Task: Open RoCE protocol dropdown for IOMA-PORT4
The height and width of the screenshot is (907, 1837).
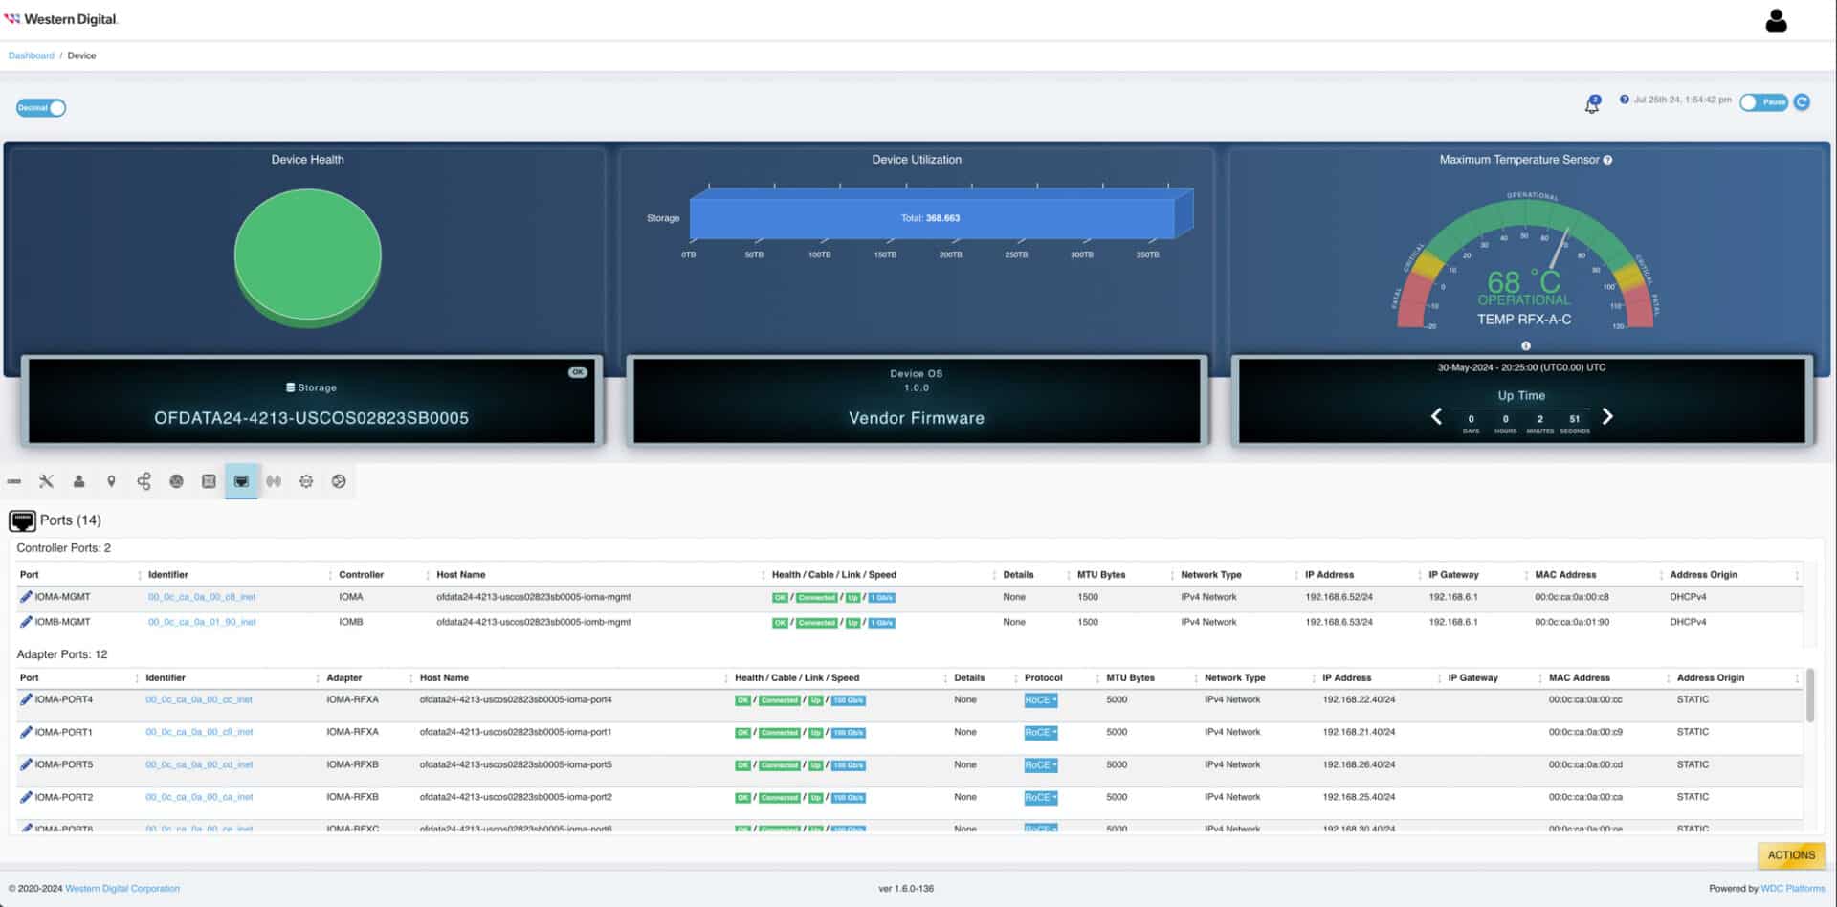Action: tap(1041, 700)
